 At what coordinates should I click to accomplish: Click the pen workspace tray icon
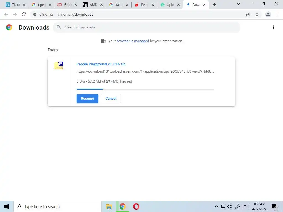pyautogui.click(x=237, y=206)
